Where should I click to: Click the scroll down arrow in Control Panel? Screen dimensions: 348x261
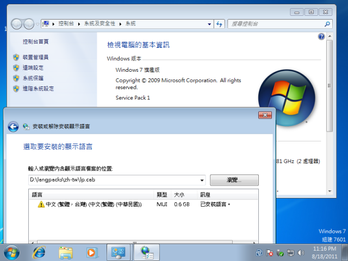coord(330,191)
